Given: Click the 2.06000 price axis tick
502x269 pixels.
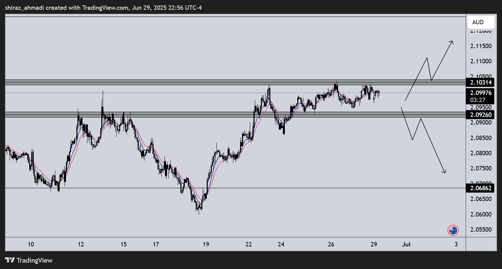Looking at the screenshot, I should click(481, 214).
